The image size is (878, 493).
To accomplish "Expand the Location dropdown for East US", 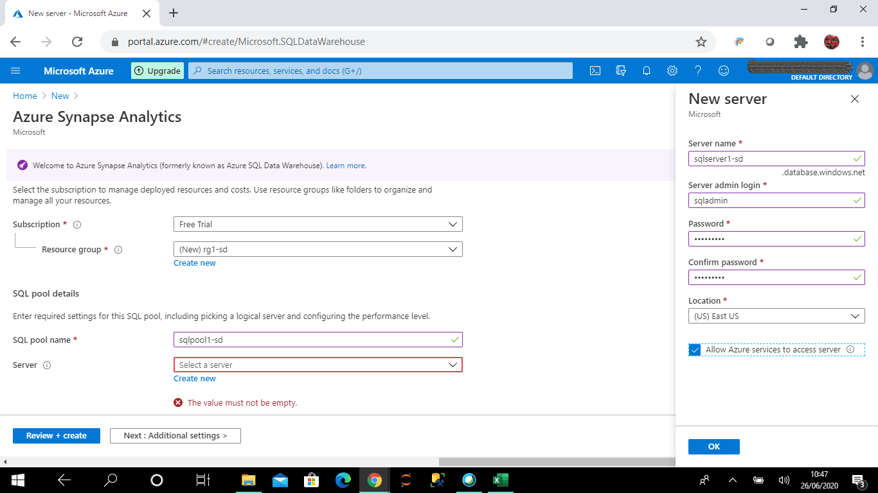I will (x=776, y=316).
